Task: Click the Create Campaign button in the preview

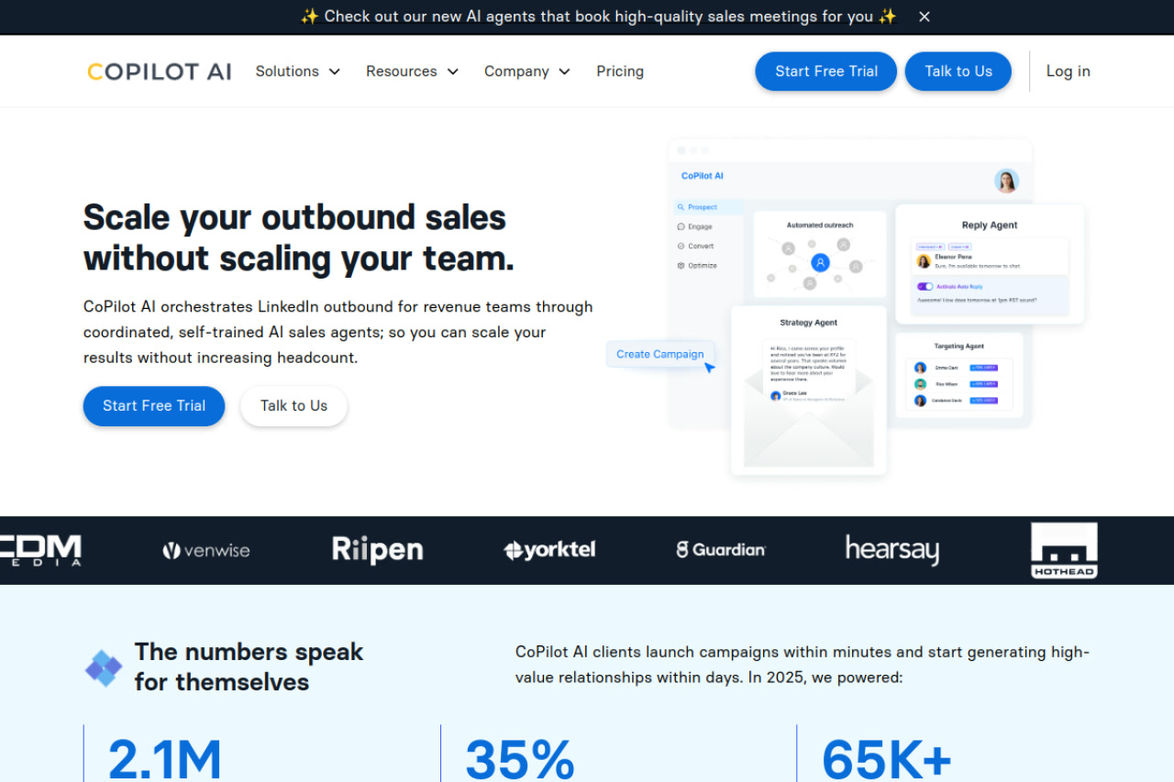Action: tap(660, 355)
